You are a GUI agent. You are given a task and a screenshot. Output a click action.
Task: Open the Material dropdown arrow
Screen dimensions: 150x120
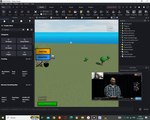97,12
